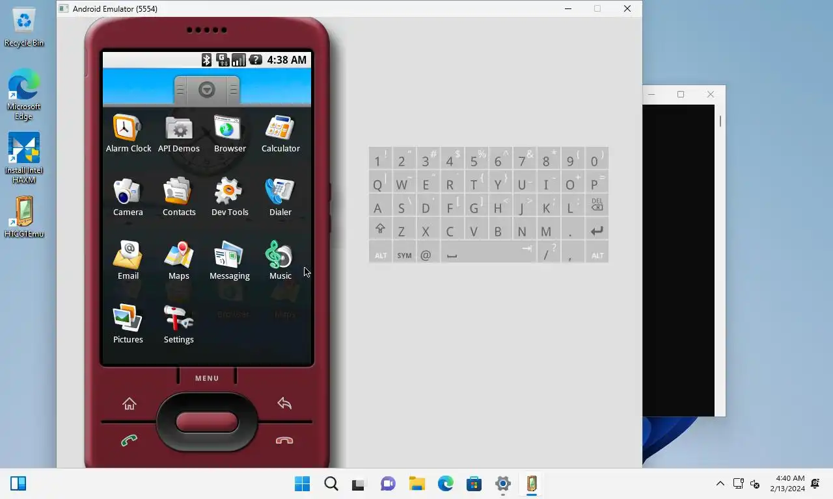Click the trackball center button
This screenshot has height=499, width=833.
click(x=207, y=422)
